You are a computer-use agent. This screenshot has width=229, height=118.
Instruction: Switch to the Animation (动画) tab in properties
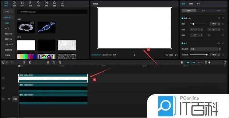[x=191, y=4]
